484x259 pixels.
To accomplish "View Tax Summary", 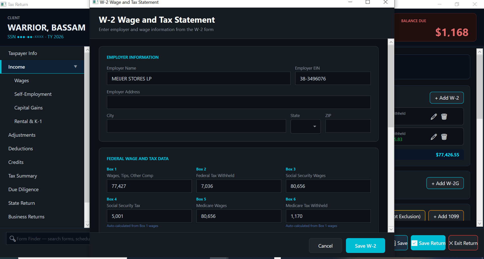I will click(x=42, y=176).
